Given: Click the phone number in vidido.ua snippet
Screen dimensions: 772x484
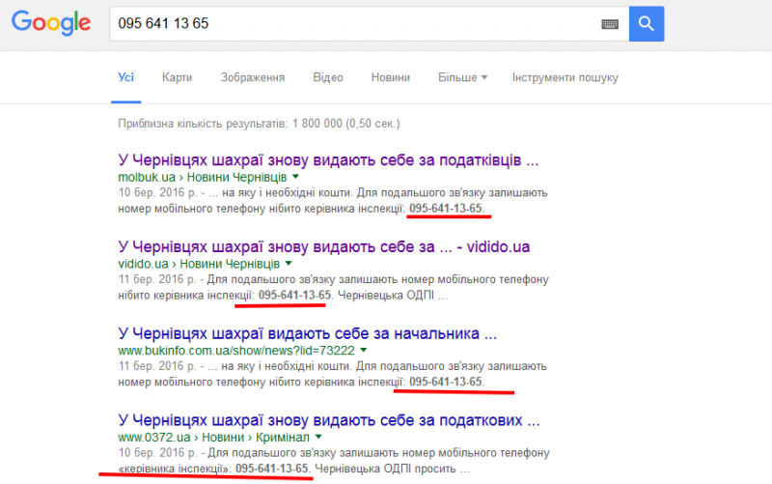Looking at the screenshot, I should pyautogui.click(x=295, y=296).
